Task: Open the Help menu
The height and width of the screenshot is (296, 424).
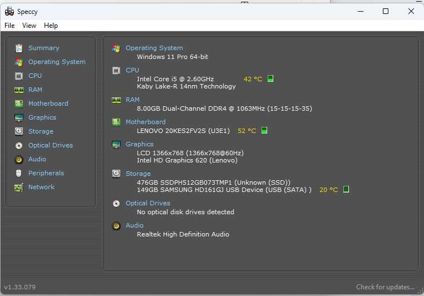Action: [51, 26]
